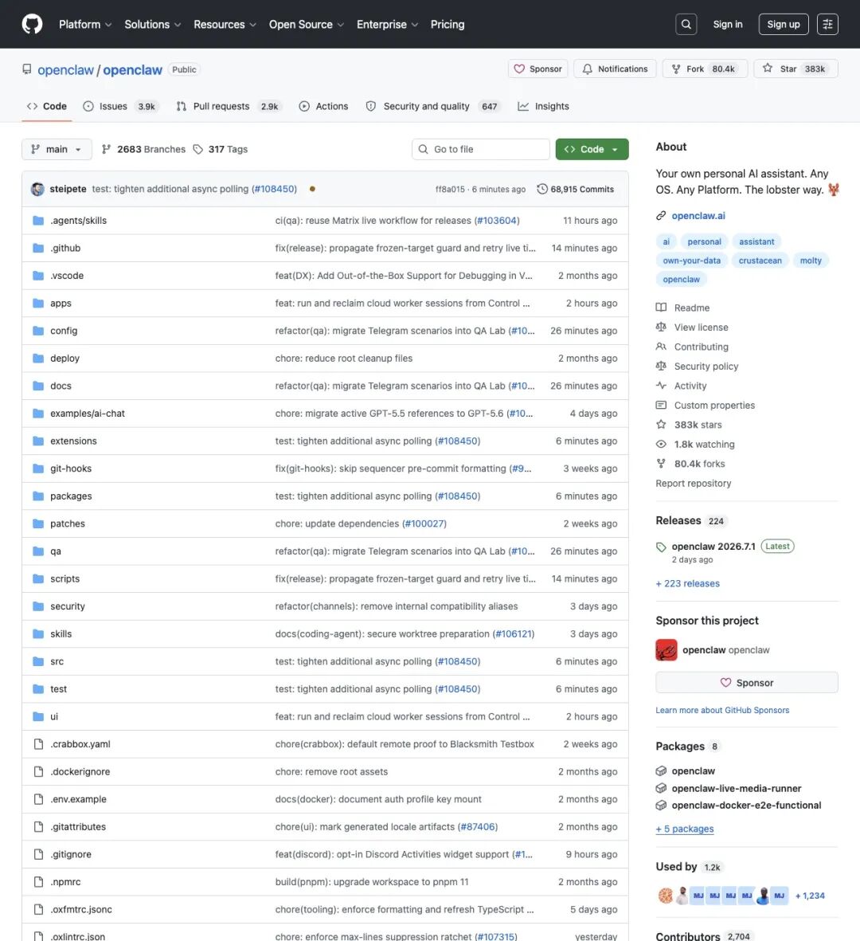The width and height of the screenshot is (860, 941).
Task: Expand the Open Source menu
Action: click(307, 25)
